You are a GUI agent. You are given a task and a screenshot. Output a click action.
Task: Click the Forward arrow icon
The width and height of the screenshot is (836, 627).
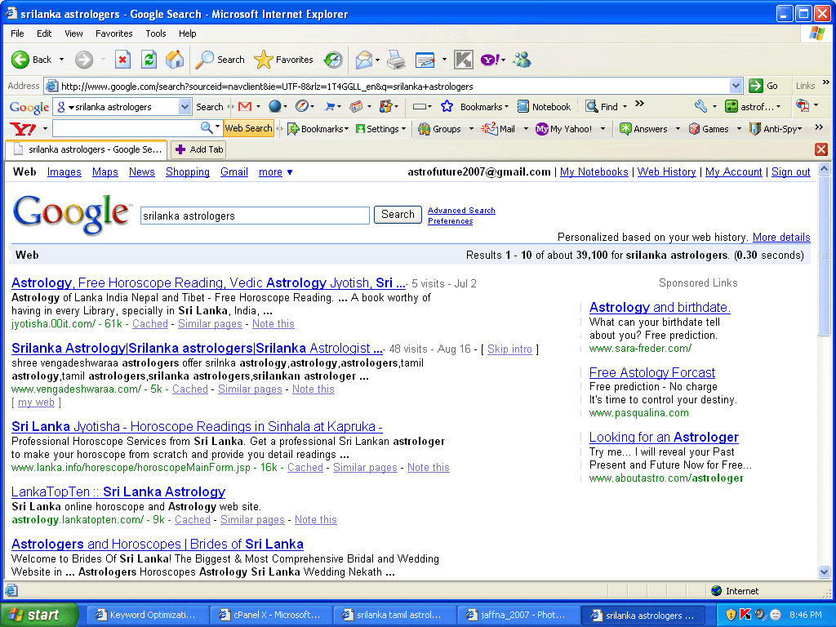click(84, 60)
